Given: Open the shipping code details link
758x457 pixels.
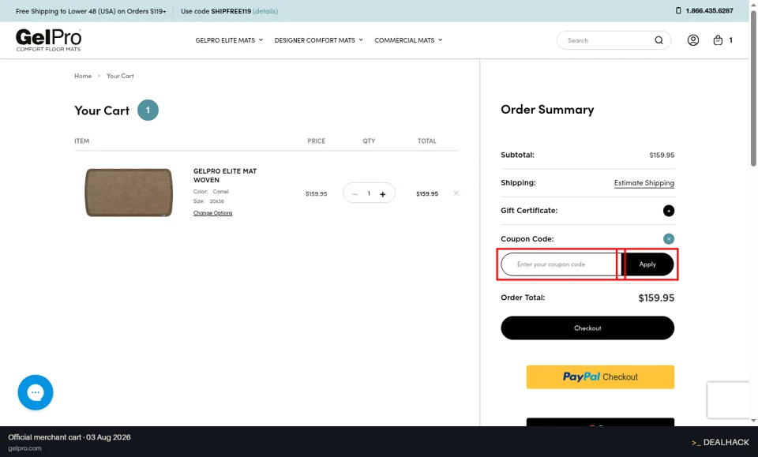Looking at the screenshot, I should point(265,11).
